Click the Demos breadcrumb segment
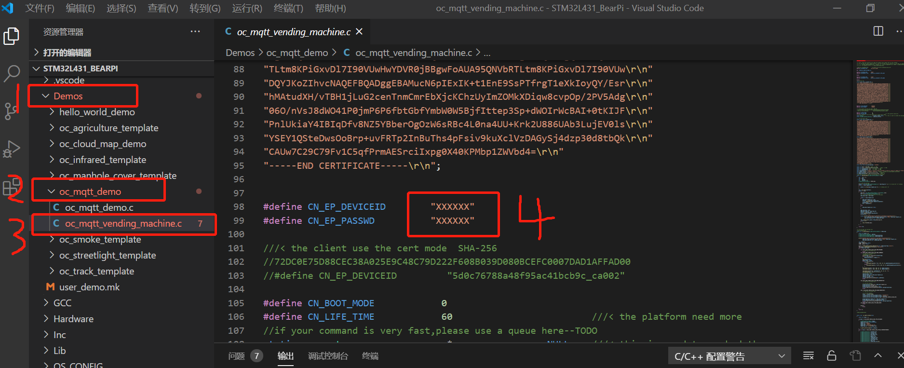Viewport: 904px width, 368px height. click(240, 53)
